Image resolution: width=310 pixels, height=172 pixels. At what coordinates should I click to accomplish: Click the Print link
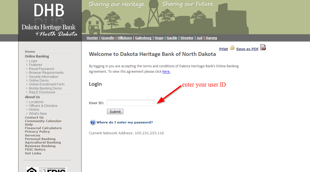[x=224, y=49]
